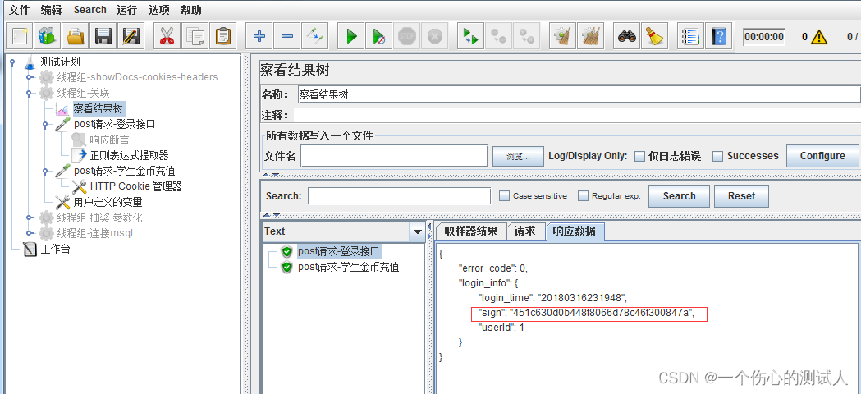861x394 pixels.
Task: Click the Open file folder icon
Action: tap(76, 37)
